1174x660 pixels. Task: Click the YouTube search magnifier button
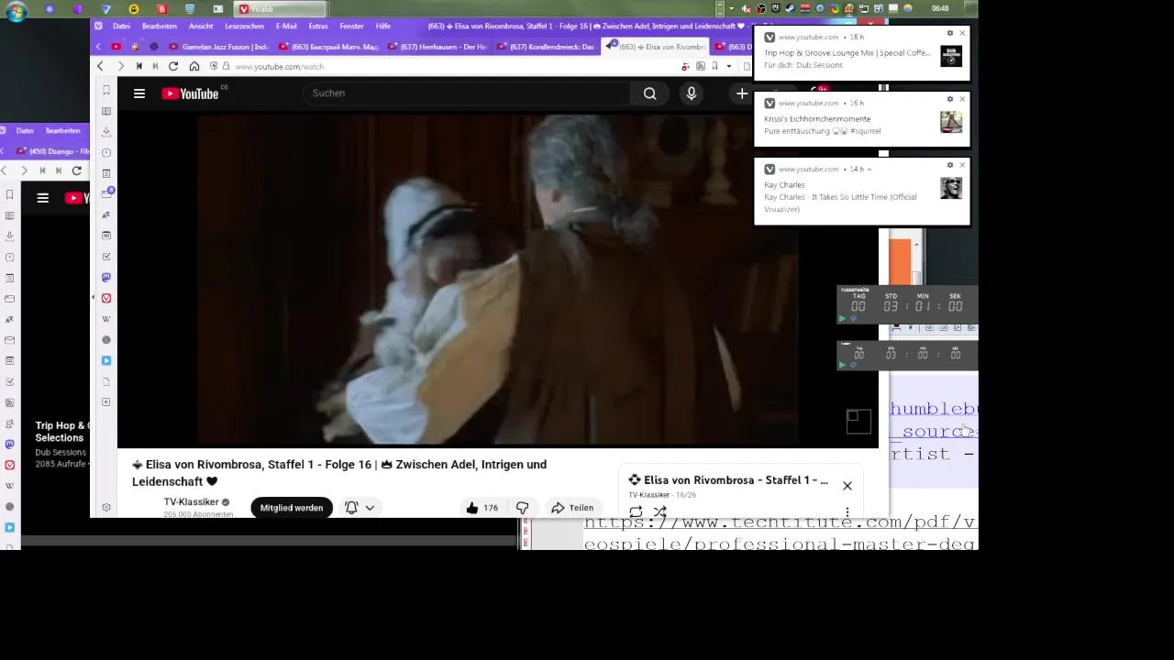[x=649, y=93]
